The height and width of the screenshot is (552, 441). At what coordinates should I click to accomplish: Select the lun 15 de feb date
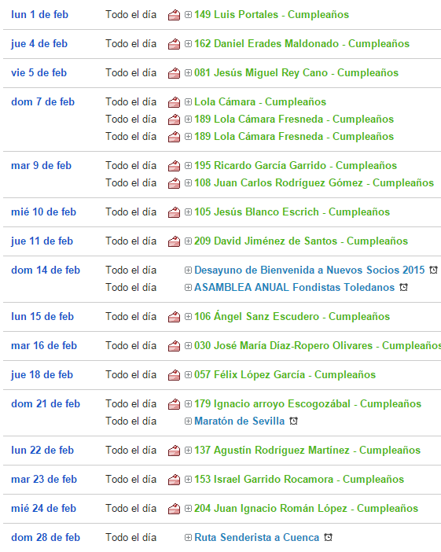pos(42,316)
